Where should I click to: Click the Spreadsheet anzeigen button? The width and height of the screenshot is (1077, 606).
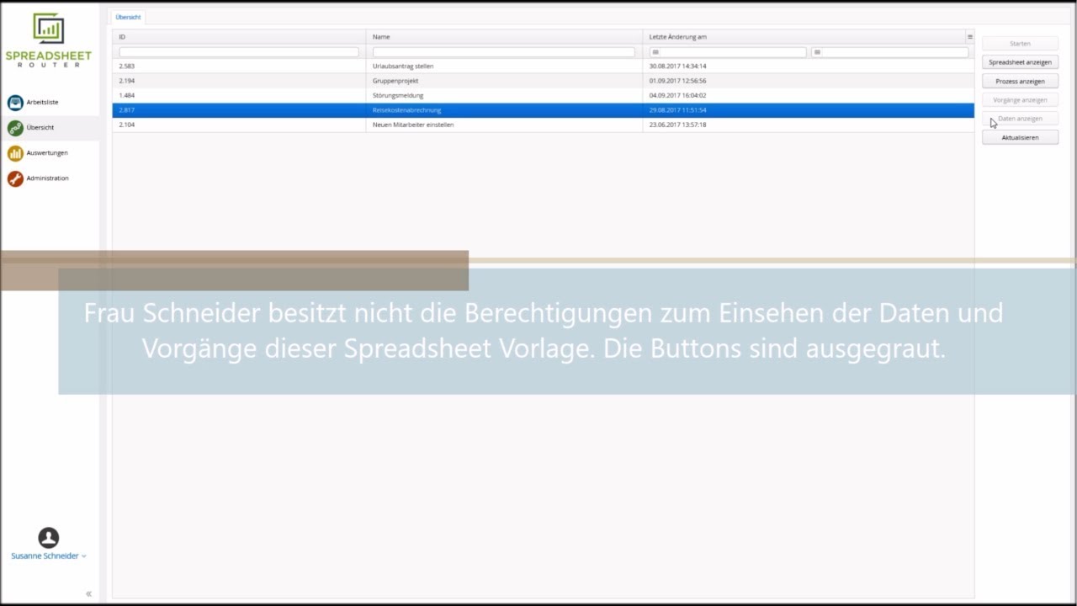coord(1020,62)
